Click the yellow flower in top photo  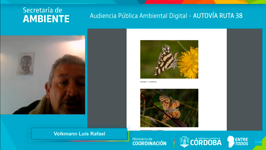click(x=188, y=63)
